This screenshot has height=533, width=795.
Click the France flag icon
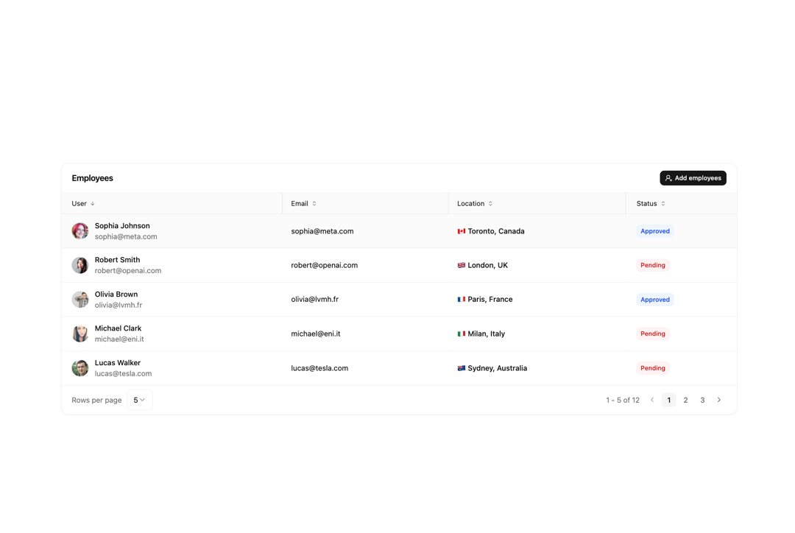(462, 300)
